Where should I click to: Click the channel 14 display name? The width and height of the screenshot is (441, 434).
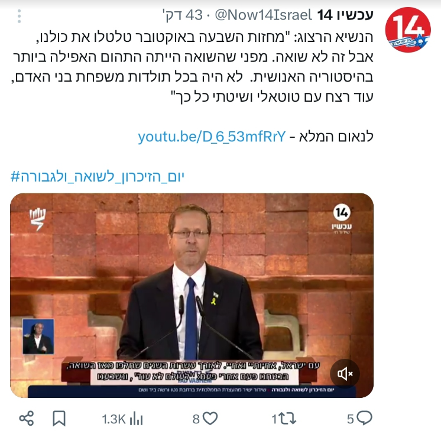coord(345,15)
